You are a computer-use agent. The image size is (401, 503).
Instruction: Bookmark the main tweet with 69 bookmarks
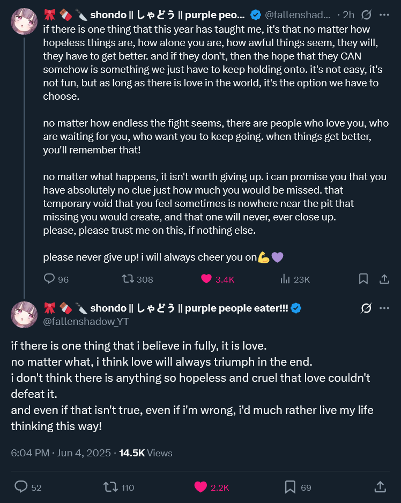pyautogui.click(x=290, y=487)
